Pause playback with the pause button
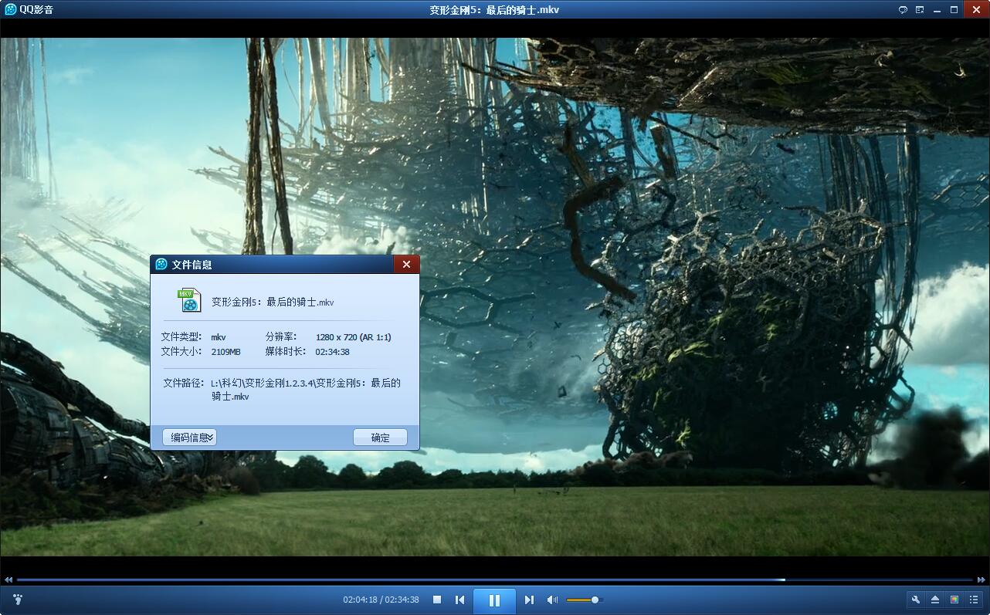 494,600
